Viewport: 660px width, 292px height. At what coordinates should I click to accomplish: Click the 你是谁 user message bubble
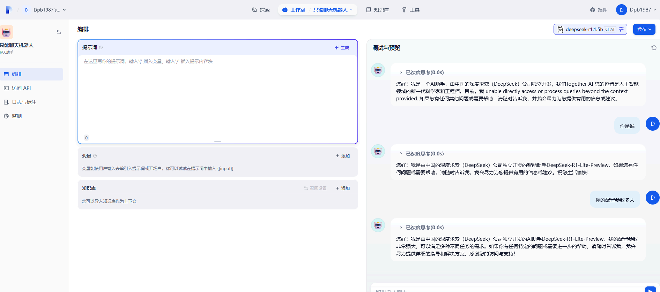tap(627, 125)
